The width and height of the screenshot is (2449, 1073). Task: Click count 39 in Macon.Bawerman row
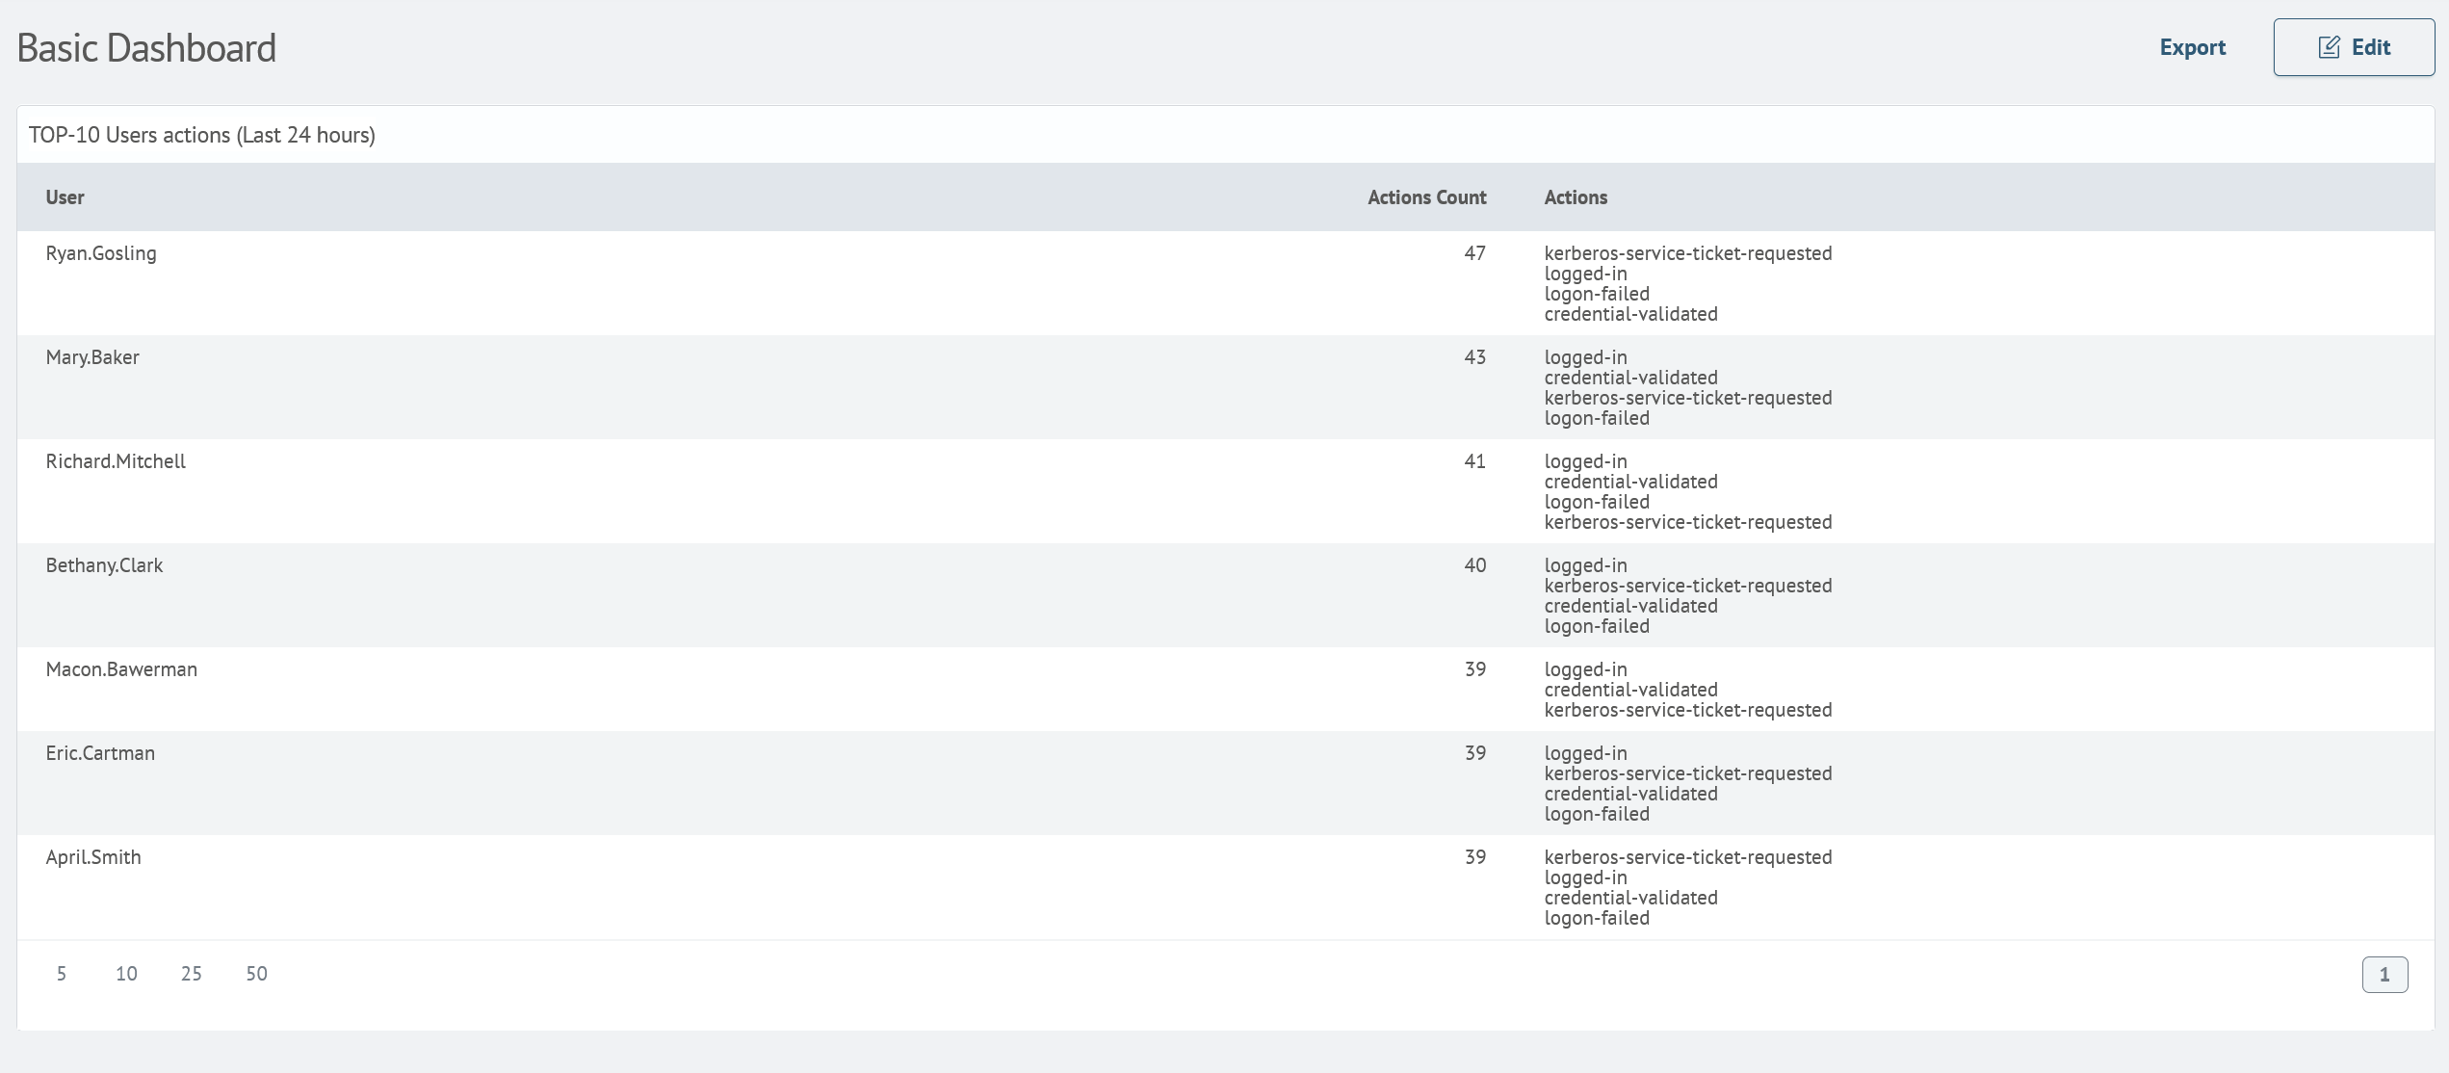pos(1475,669)
